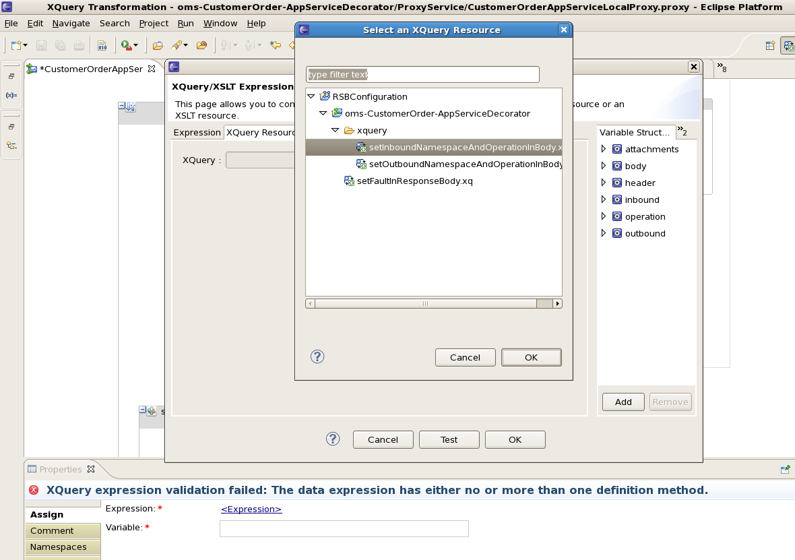This screenshot has width=795, height=560.
Task: Click the swap arrows icon in message flow
Action: [131, 106]
